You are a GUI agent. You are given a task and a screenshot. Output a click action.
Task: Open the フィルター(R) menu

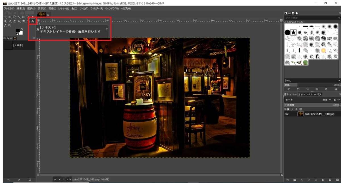(x=97, y=9)
